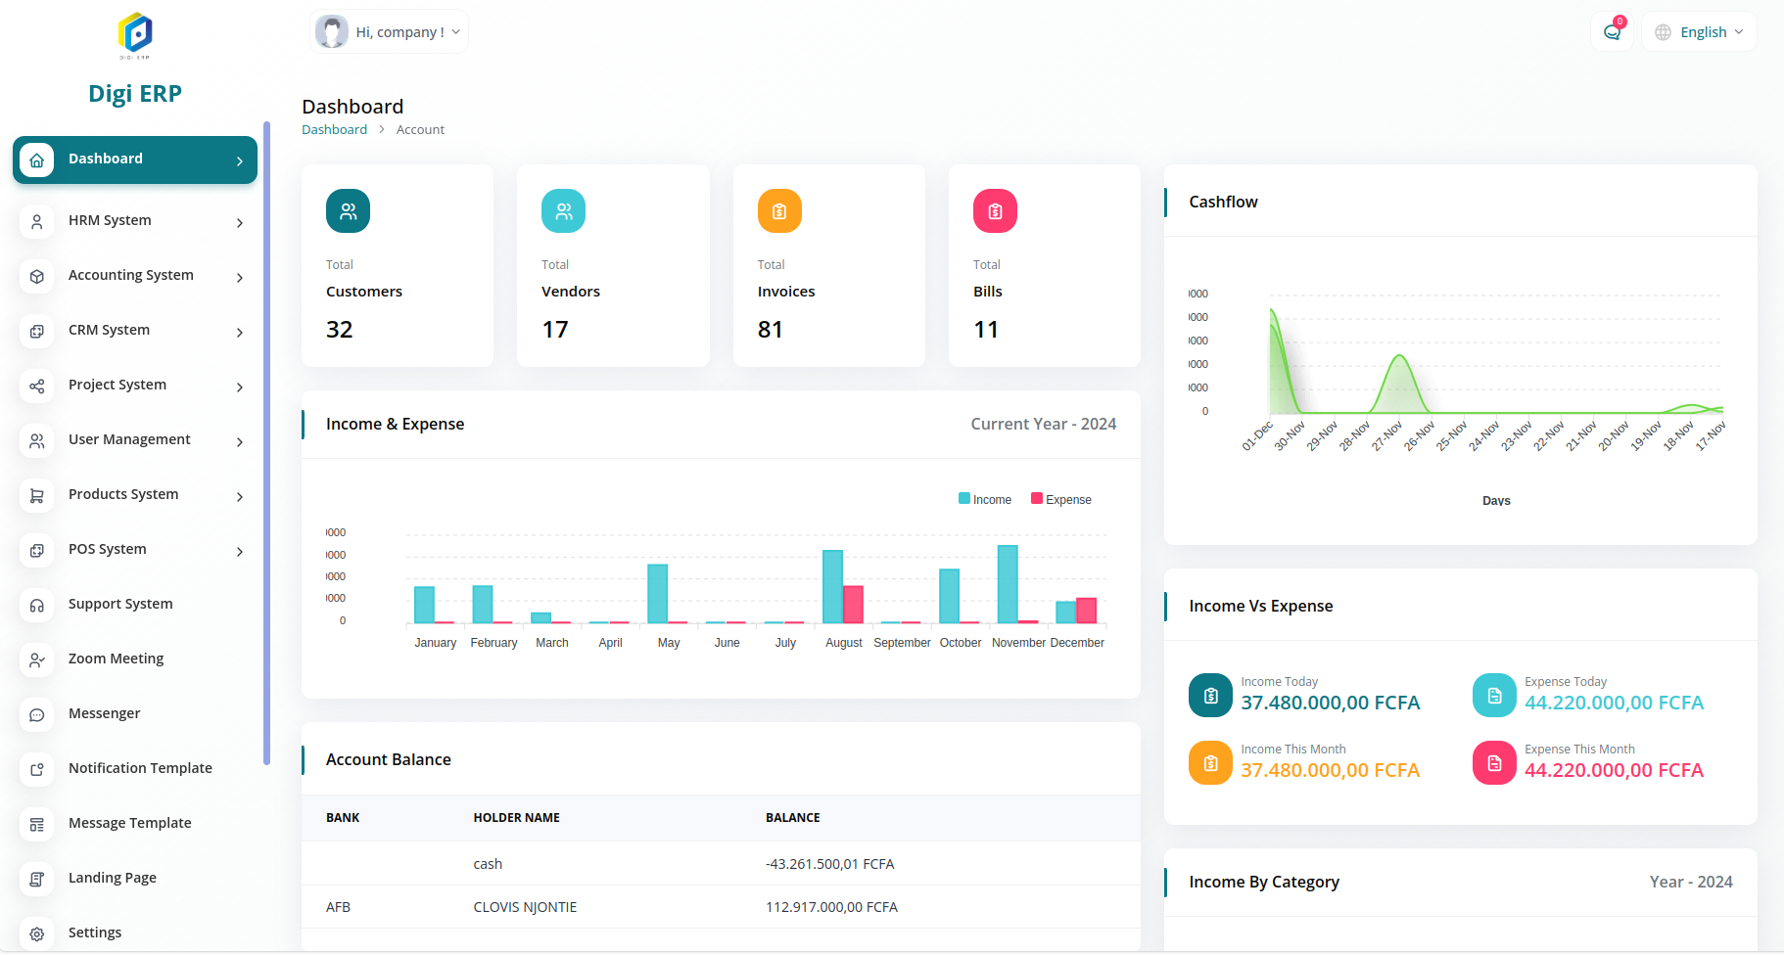Select Messenger in the sidebar menu

pos(104,713)
